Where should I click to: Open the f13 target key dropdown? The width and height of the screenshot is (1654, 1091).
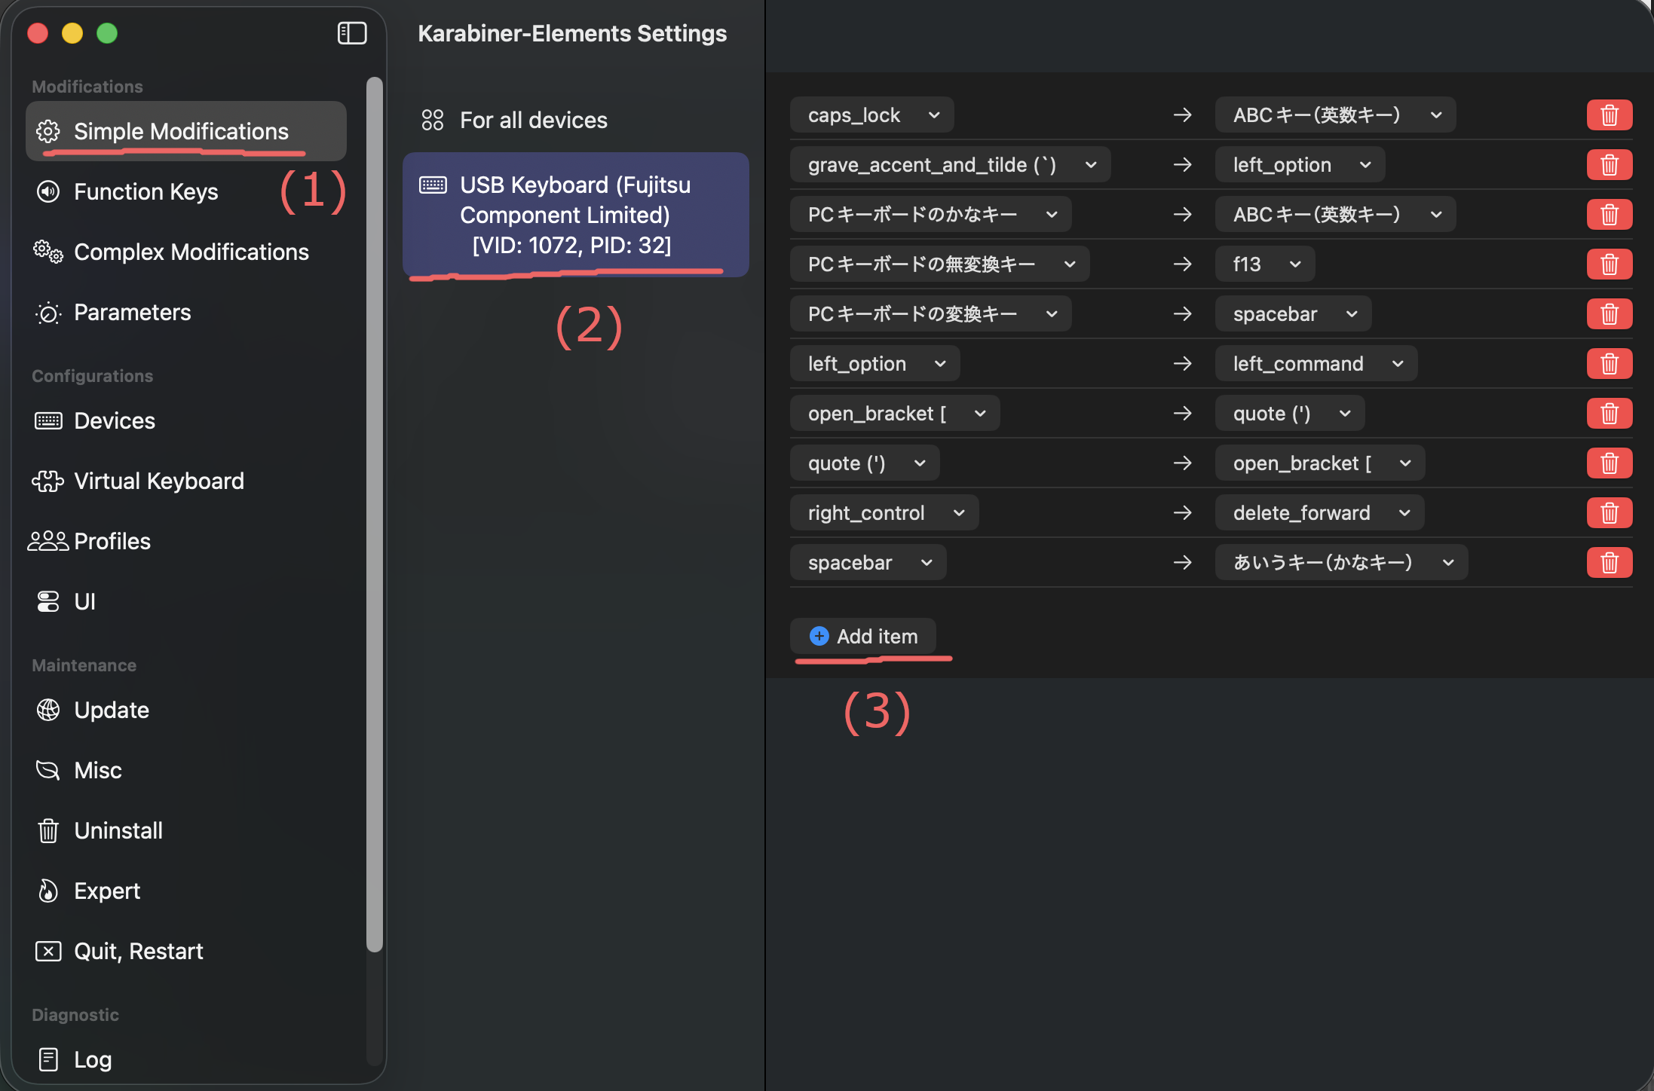pyautogui.click(x=1265, y=264)
